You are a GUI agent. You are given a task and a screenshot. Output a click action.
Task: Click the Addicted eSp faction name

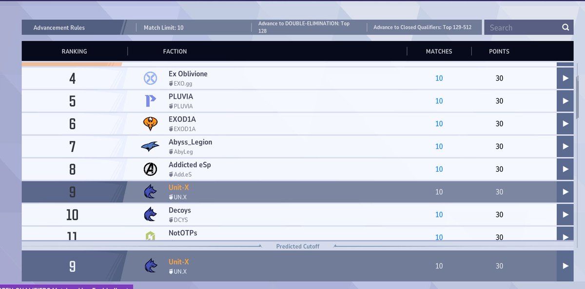click(190, 165)
